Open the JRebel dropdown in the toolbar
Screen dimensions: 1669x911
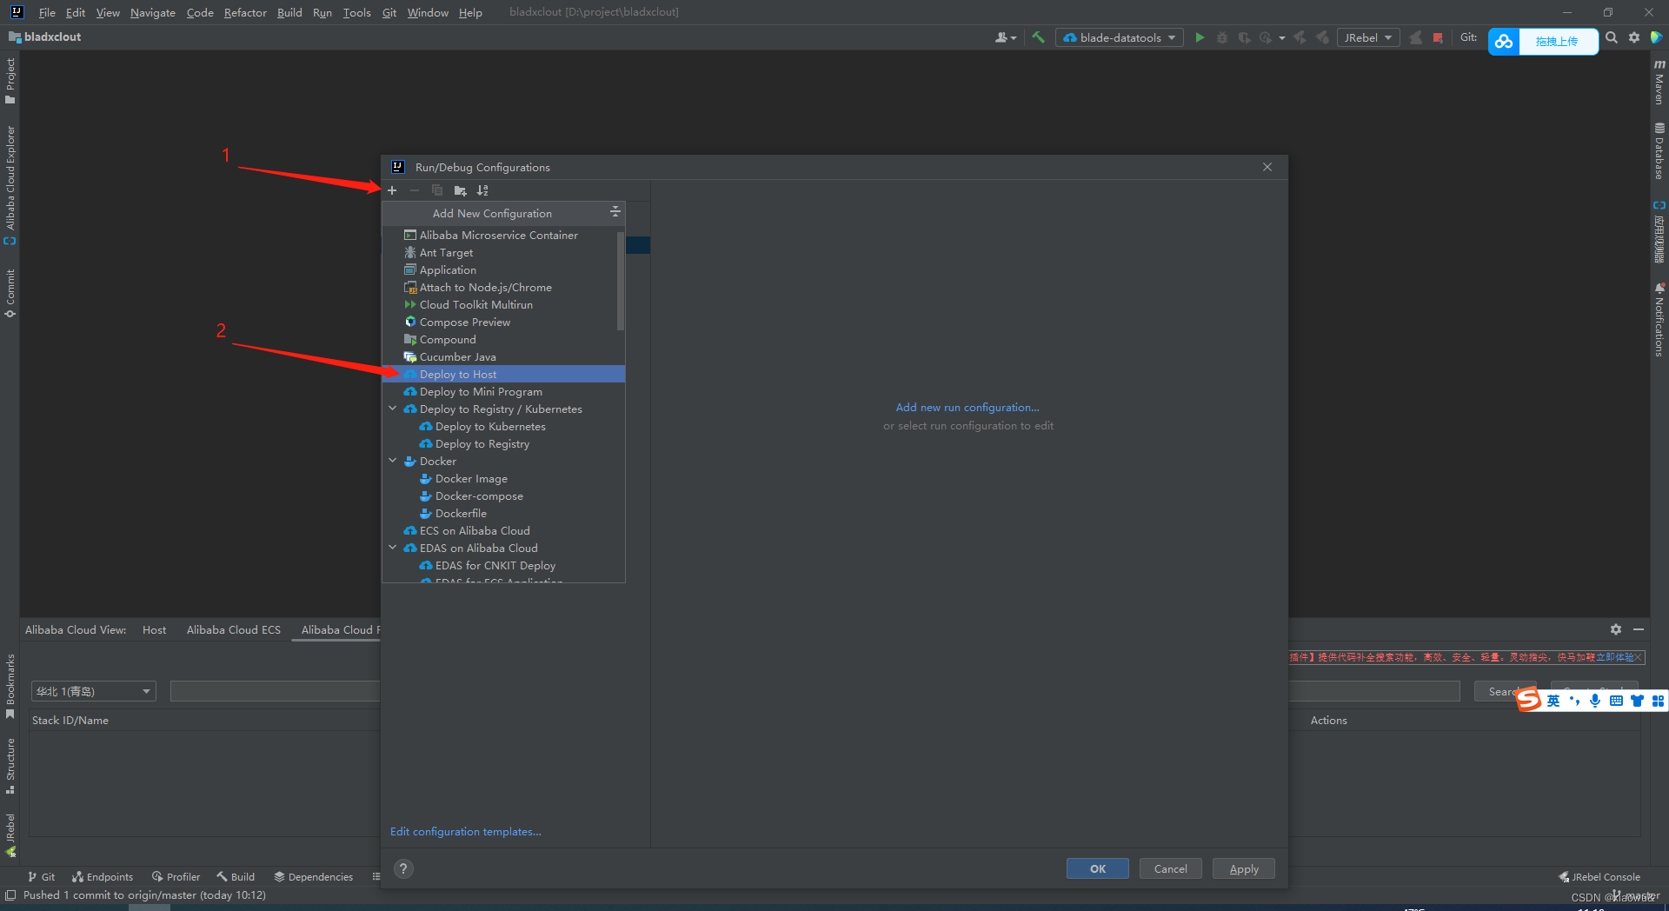[x=1369, y=37]
